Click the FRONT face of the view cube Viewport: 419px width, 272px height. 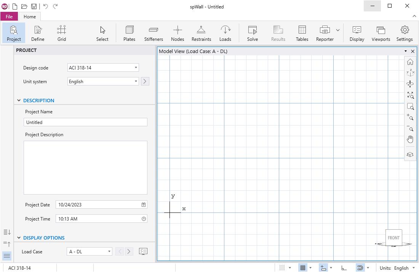(393, 237)
